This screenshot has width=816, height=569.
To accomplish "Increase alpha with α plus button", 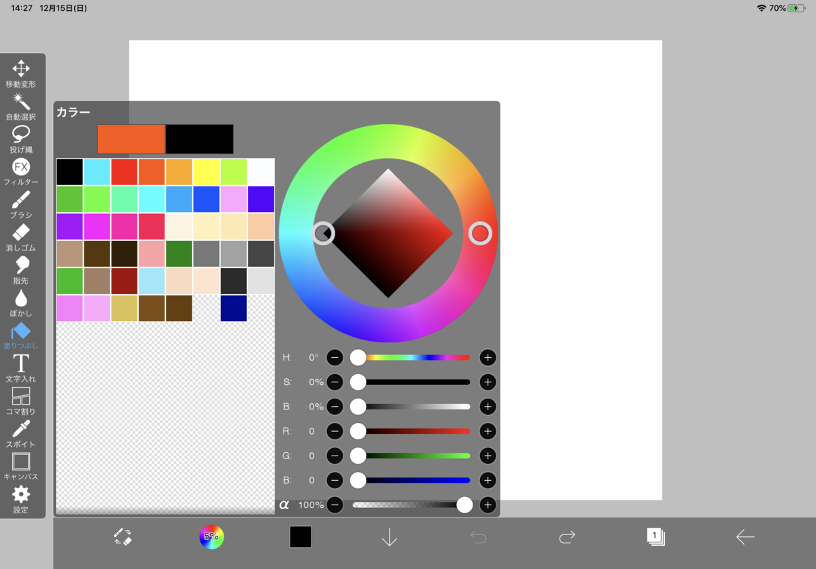I will tap(487, 504).
